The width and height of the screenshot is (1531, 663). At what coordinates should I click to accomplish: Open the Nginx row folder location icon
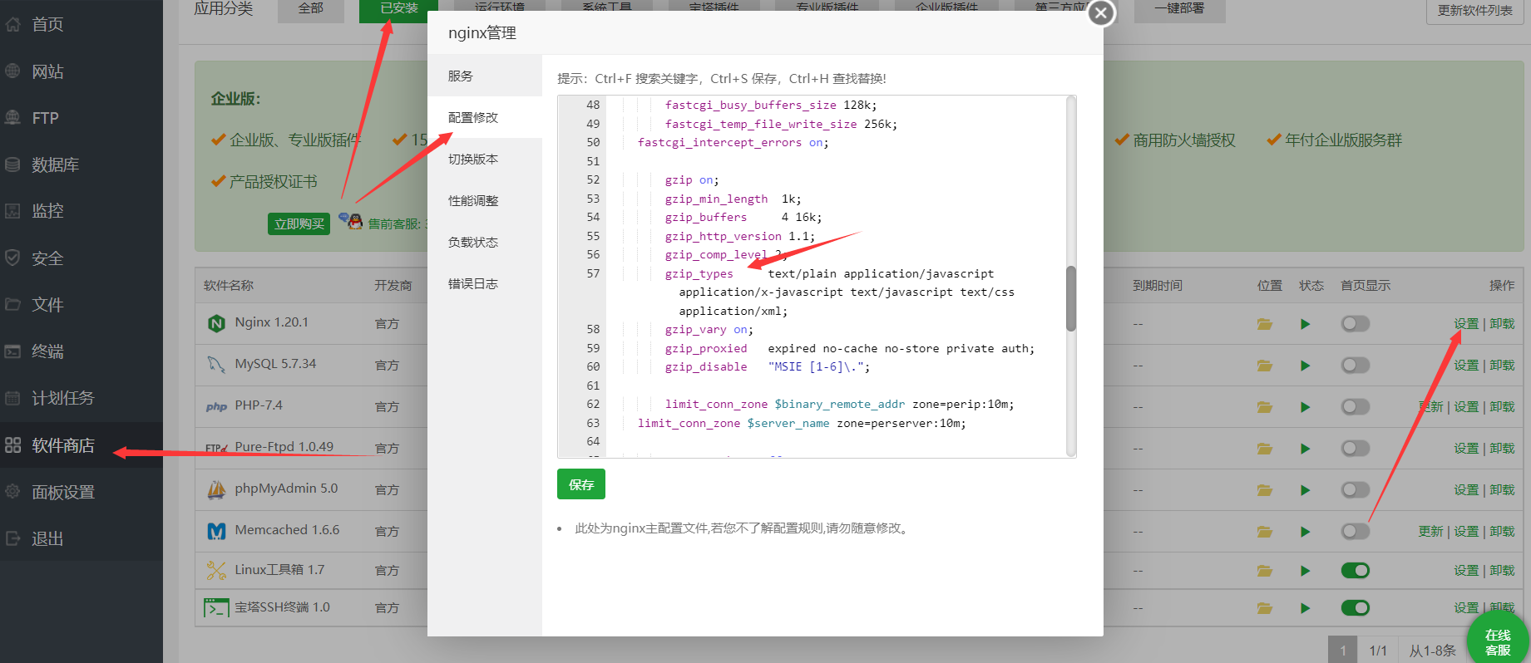tap(1264, 324)
